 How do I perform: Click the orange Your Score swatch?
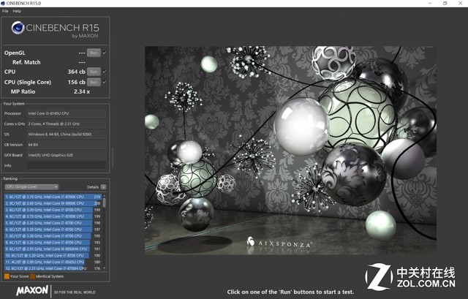pyautogui.click(x=7, y=276)
